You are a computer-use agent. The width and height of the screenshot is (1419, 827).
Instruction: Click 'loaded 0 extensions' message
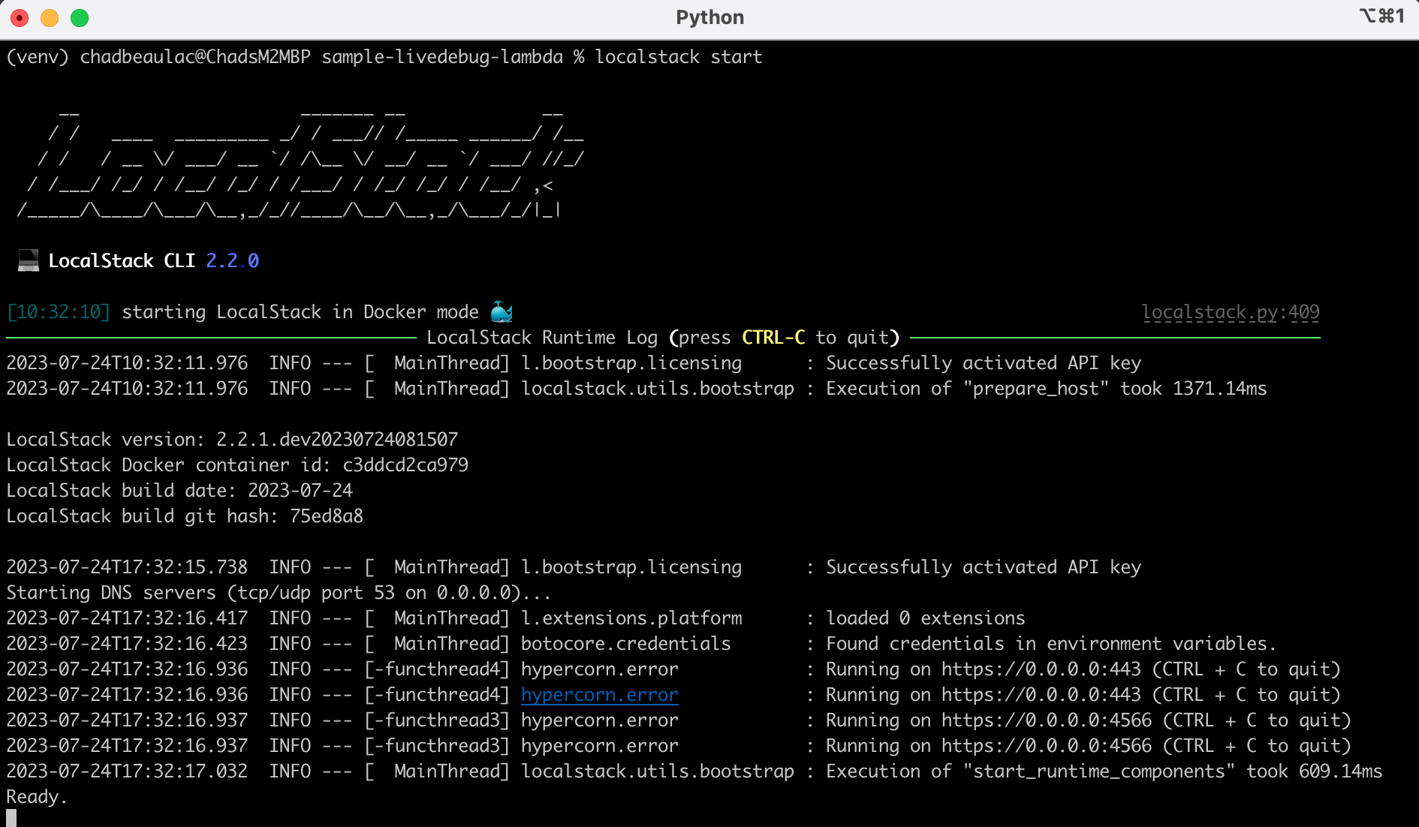coord(925,618)
